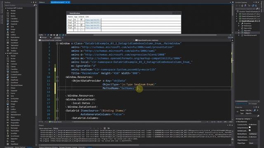
Task: Switch to the Design view tab
Action: coord(43,37)
